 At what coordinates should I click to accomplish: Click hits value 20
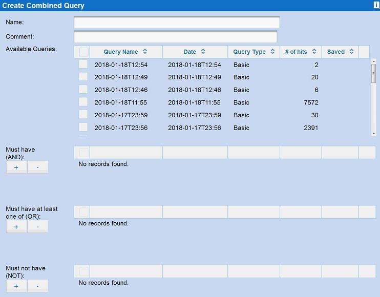click(314, 77)
